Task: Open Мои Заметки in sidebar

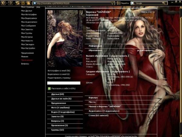Action: pyautogui.click(x=27, y=30)
